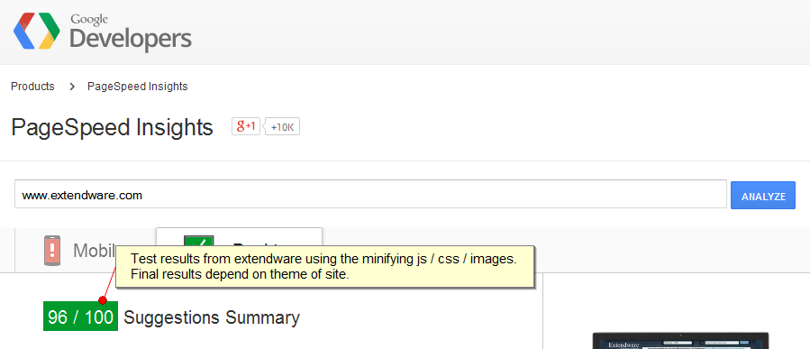Open the PageSpeed Insights breadcrumb link

point(138,87)
